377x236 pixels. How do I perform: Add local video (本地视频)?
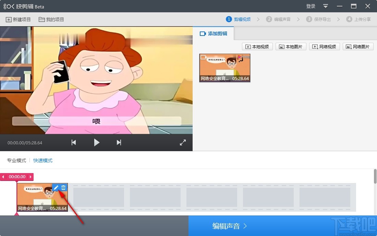point(257,47)
